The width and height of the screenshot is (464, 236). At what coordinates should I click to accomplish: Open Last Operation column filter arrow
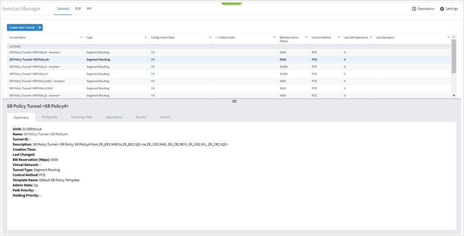click(x=448, y=37)
